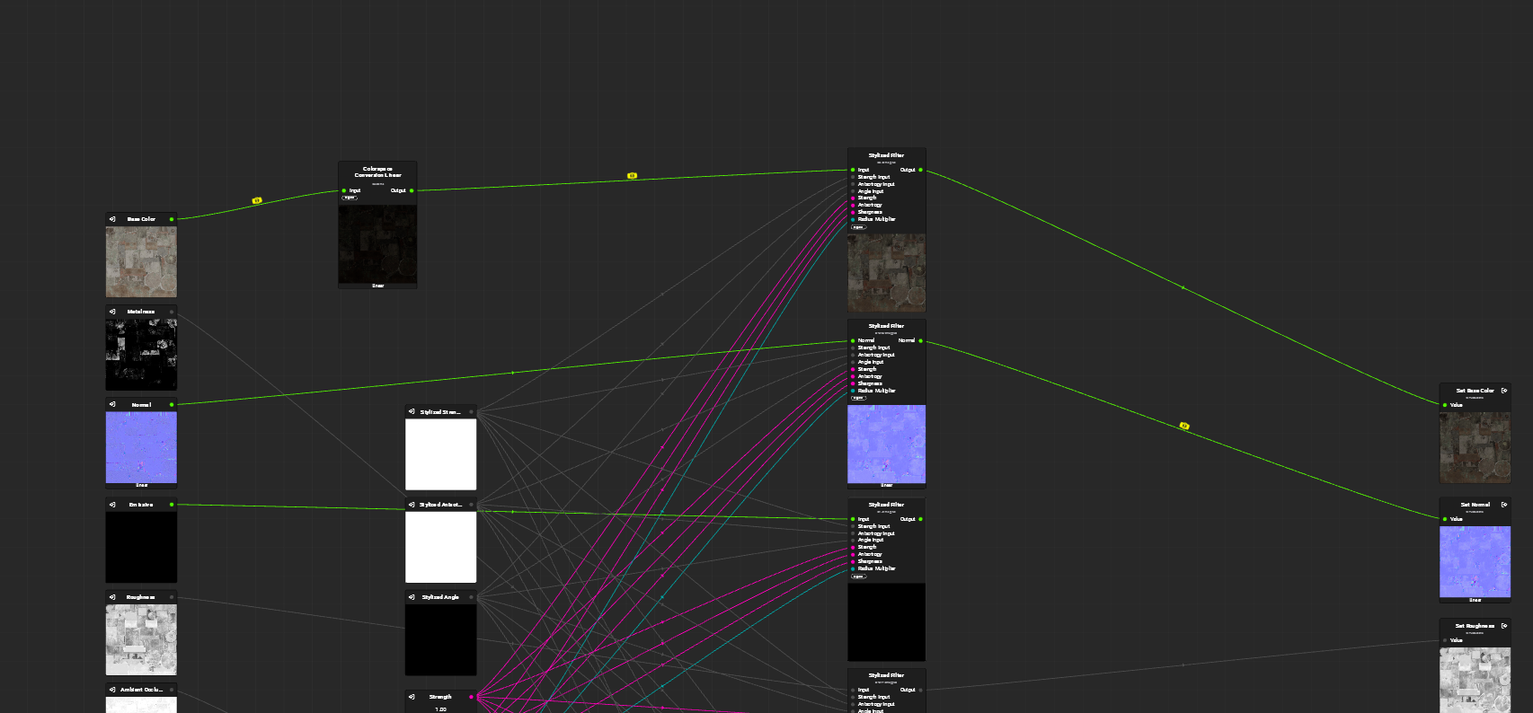Open the pill dropdown on topmost Stylized Filter
This screenshot has width=1533, height=713.
[858, 227]
